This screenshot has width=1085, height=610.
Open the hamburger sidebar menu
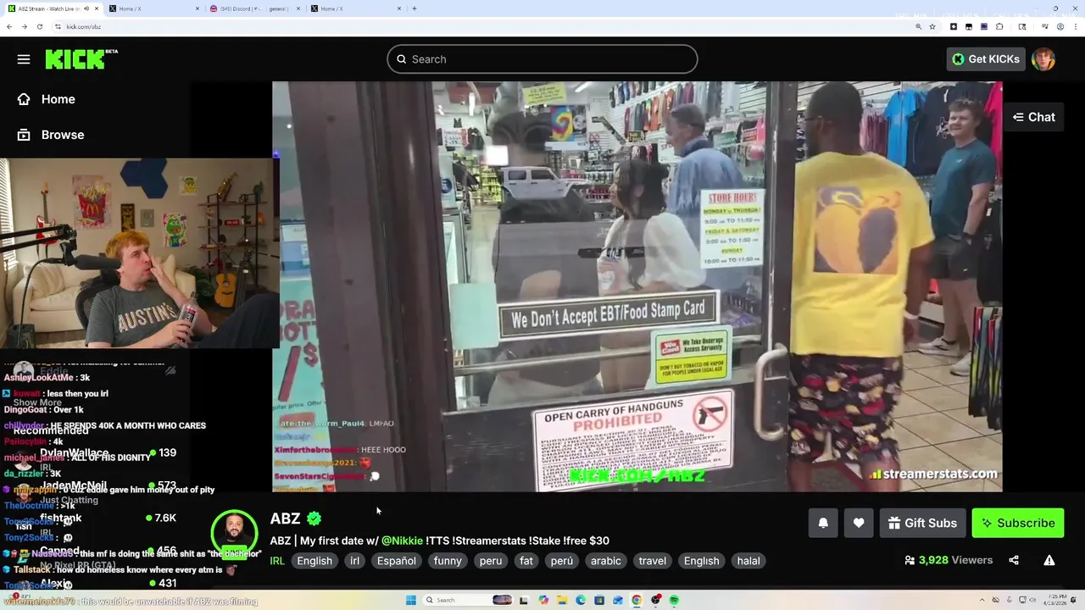pos(24,59)
